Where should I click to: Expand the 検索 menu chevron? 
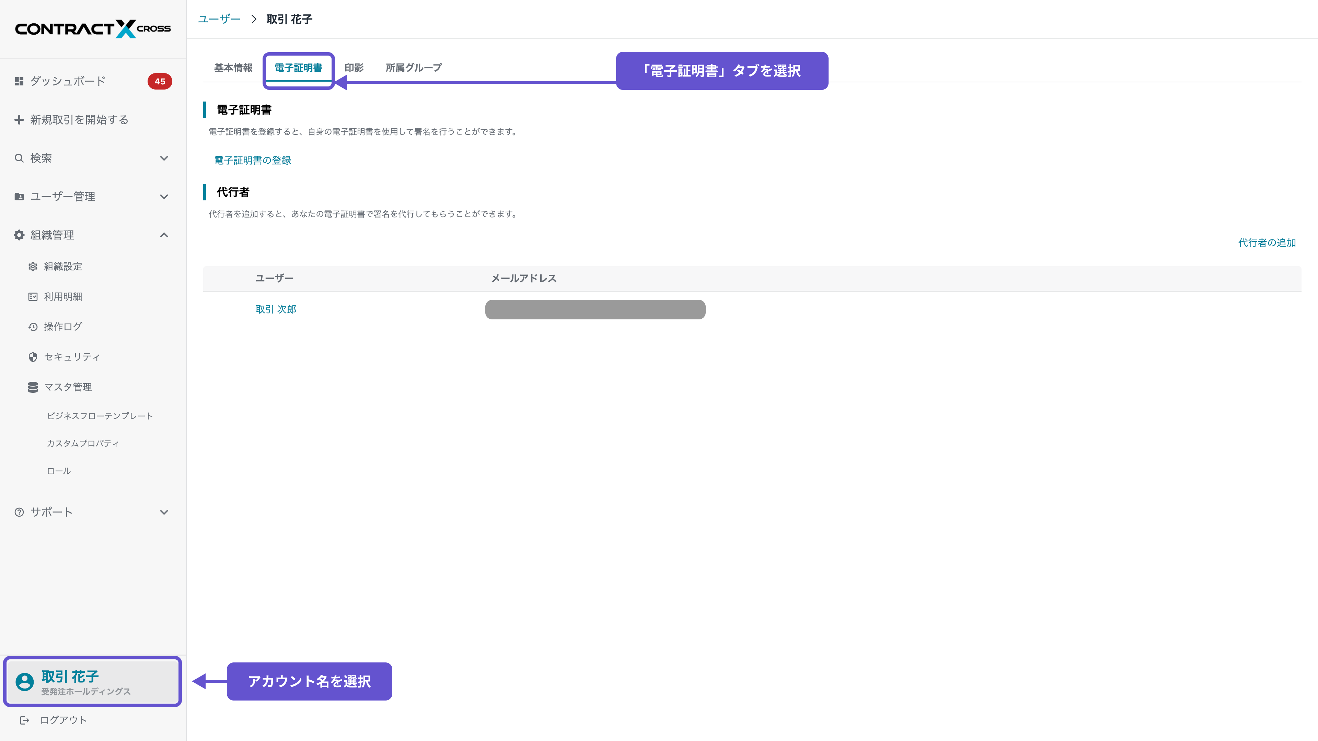(164, 158)
